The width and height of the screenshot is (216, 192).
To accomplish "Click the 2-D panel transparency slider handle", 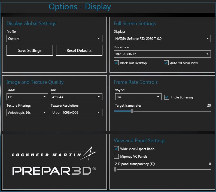I will 115,169.
